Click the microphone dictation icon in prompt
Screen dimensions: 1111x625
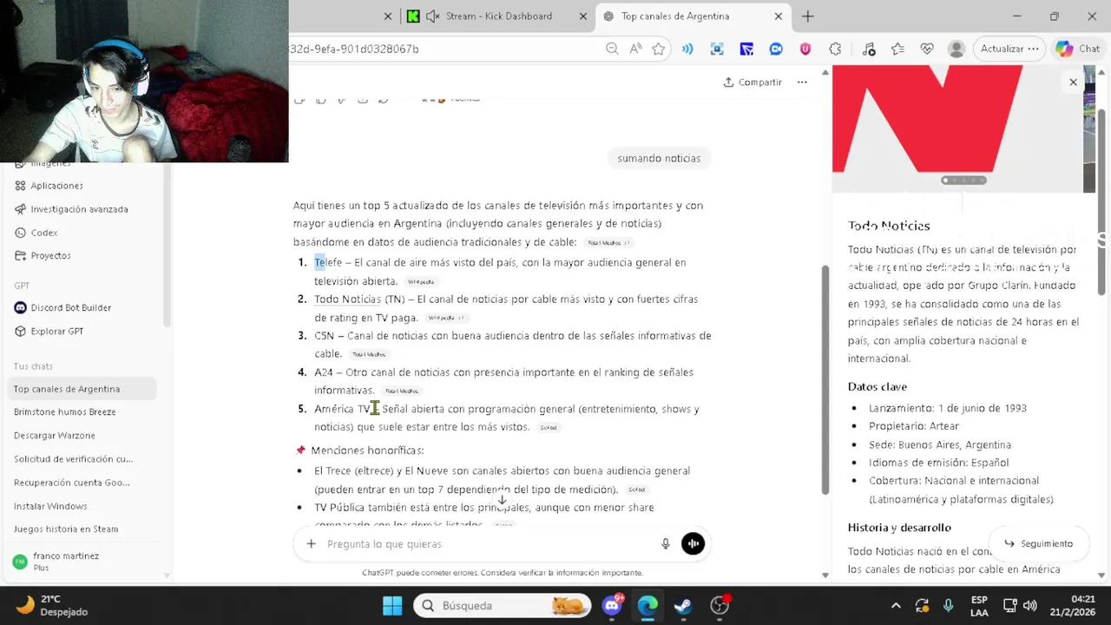[x=666, y=543]
